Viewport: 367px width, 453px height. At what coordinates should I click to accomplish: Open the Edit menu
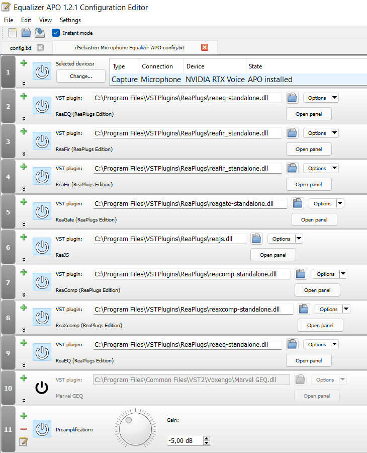(x=26, y=20)
